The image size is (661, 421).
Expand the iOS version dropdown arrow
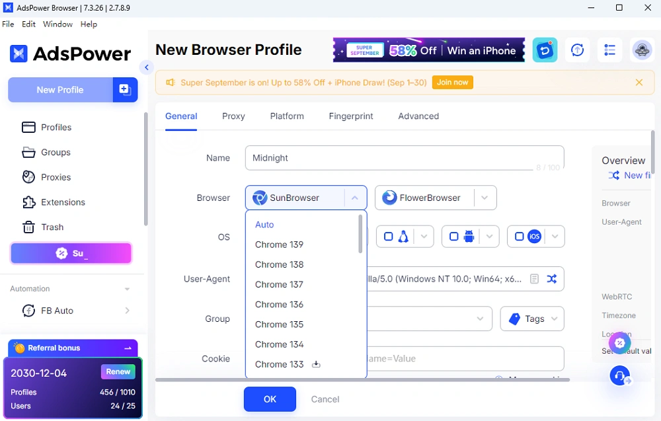(555, 237)
